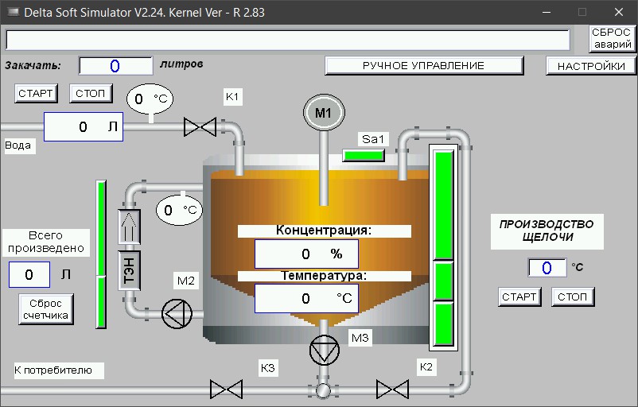Minimize the Delta Soft Simulator window

[x=547, y=12]
